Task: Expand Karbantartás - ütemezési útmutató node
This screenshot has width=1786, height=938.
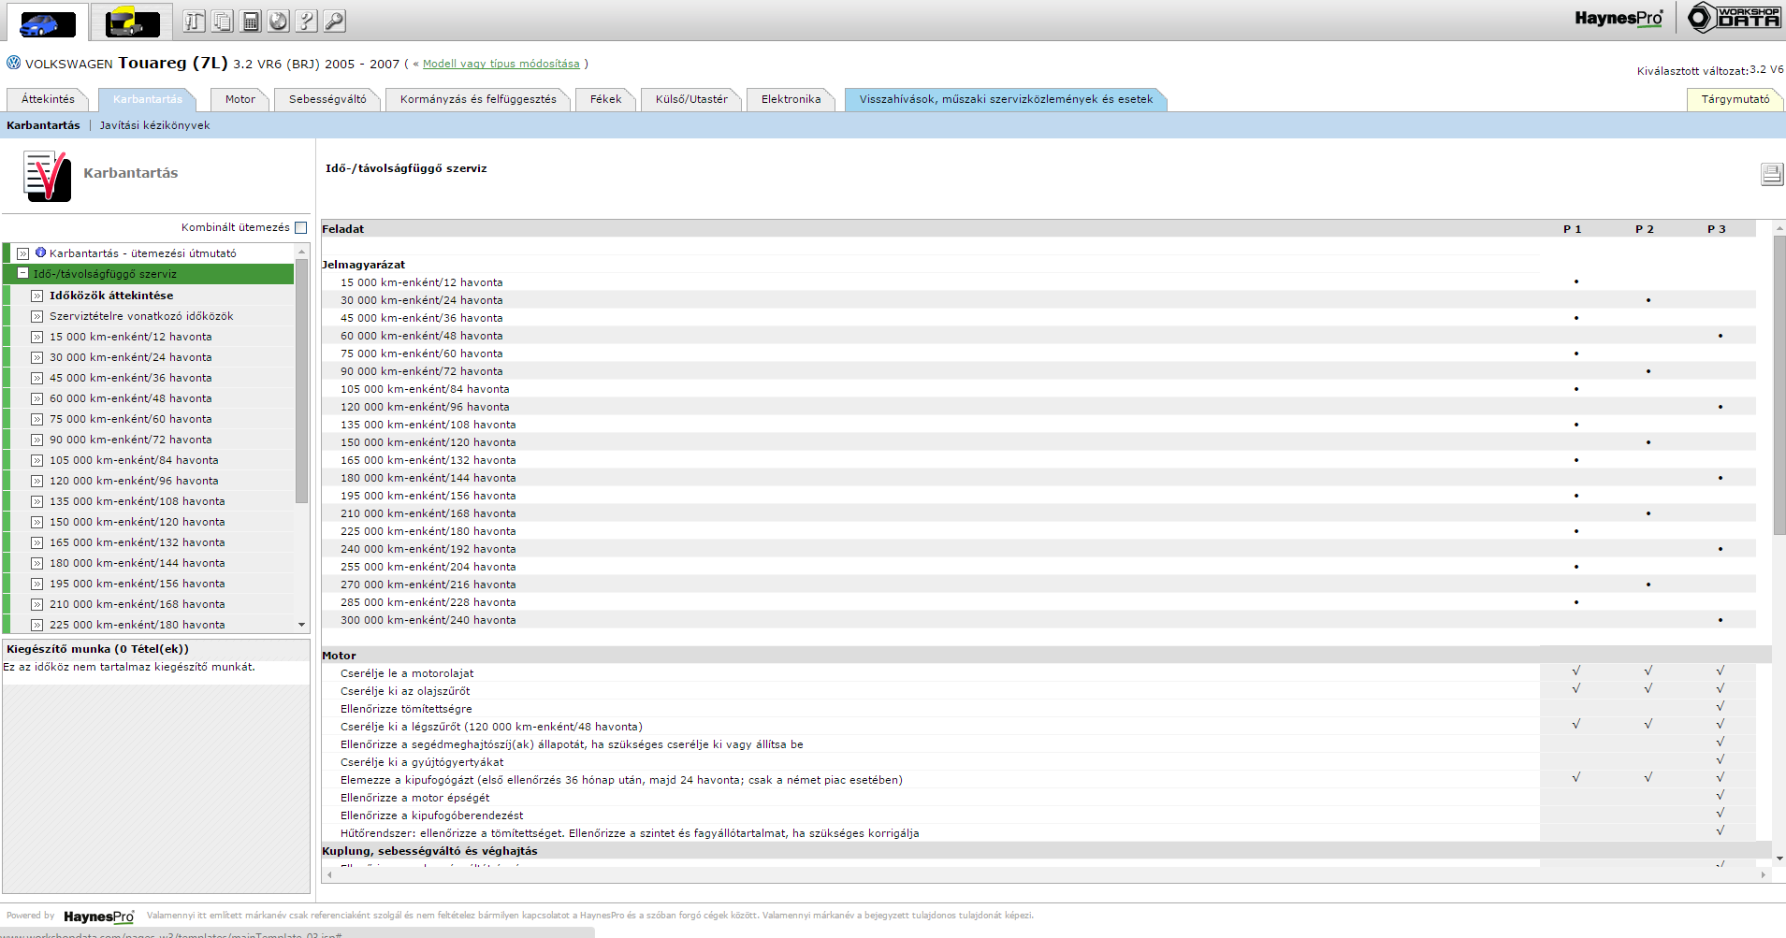Action: (x=23, y=253)
